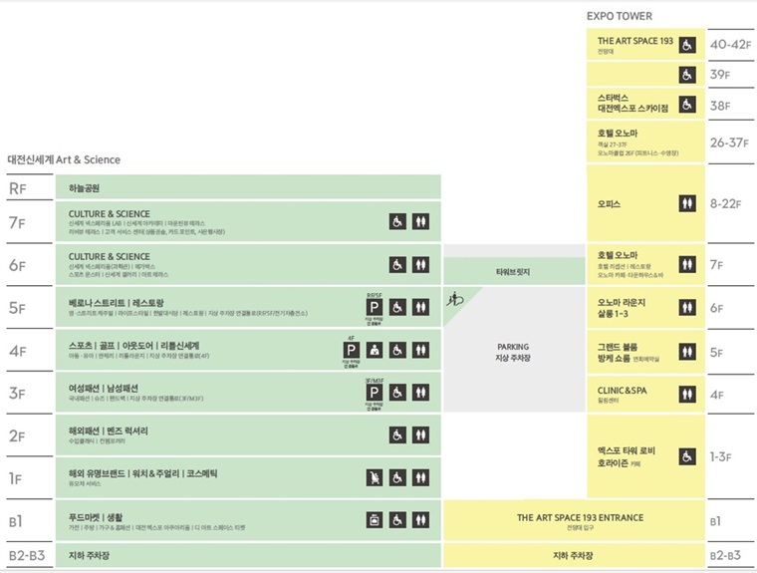Select 해외패션 | 멘즈 럭셔리 heading

109,430
